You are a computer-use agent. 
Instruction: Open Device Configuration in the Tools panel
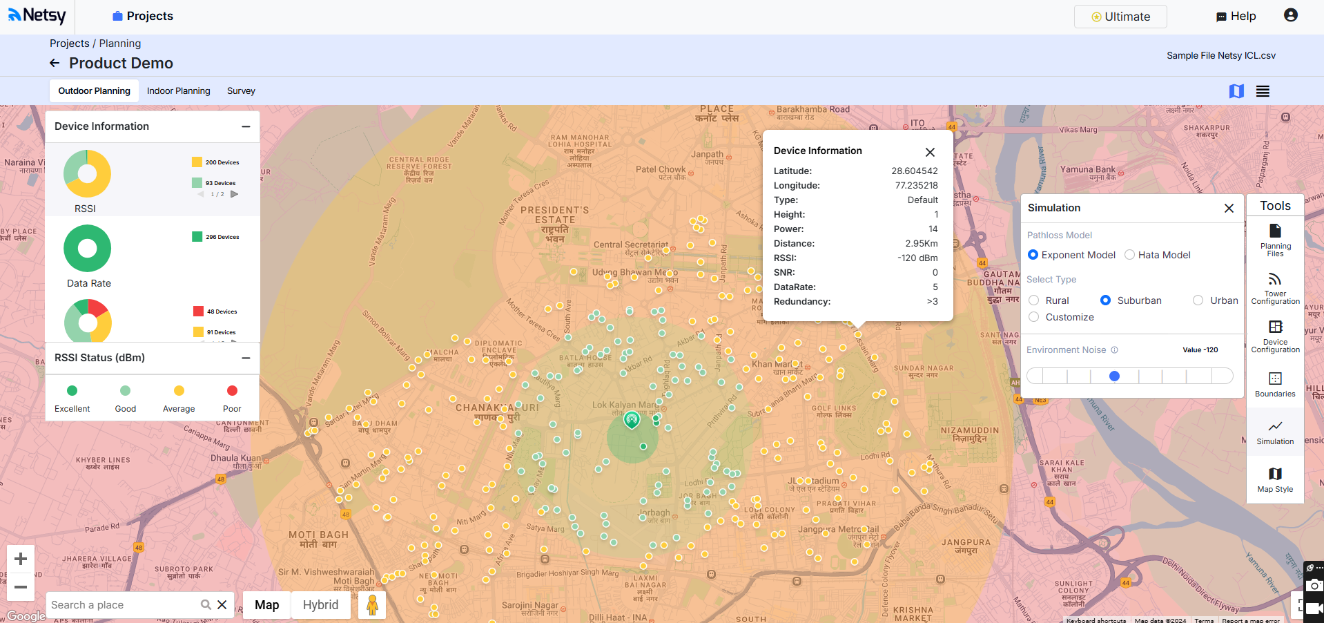(x=1275, y=336)
